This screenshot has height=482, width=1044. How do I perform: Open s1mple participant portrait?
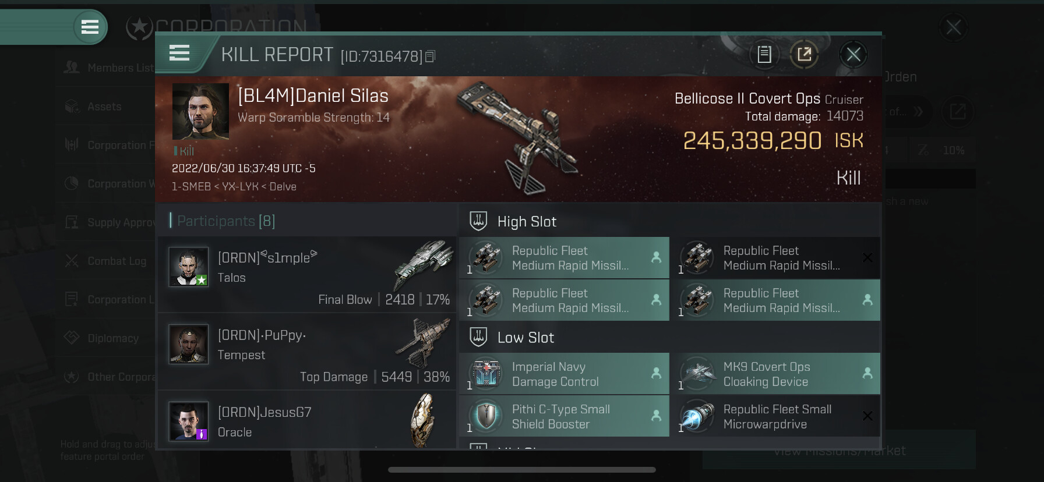tap(189, 267)
